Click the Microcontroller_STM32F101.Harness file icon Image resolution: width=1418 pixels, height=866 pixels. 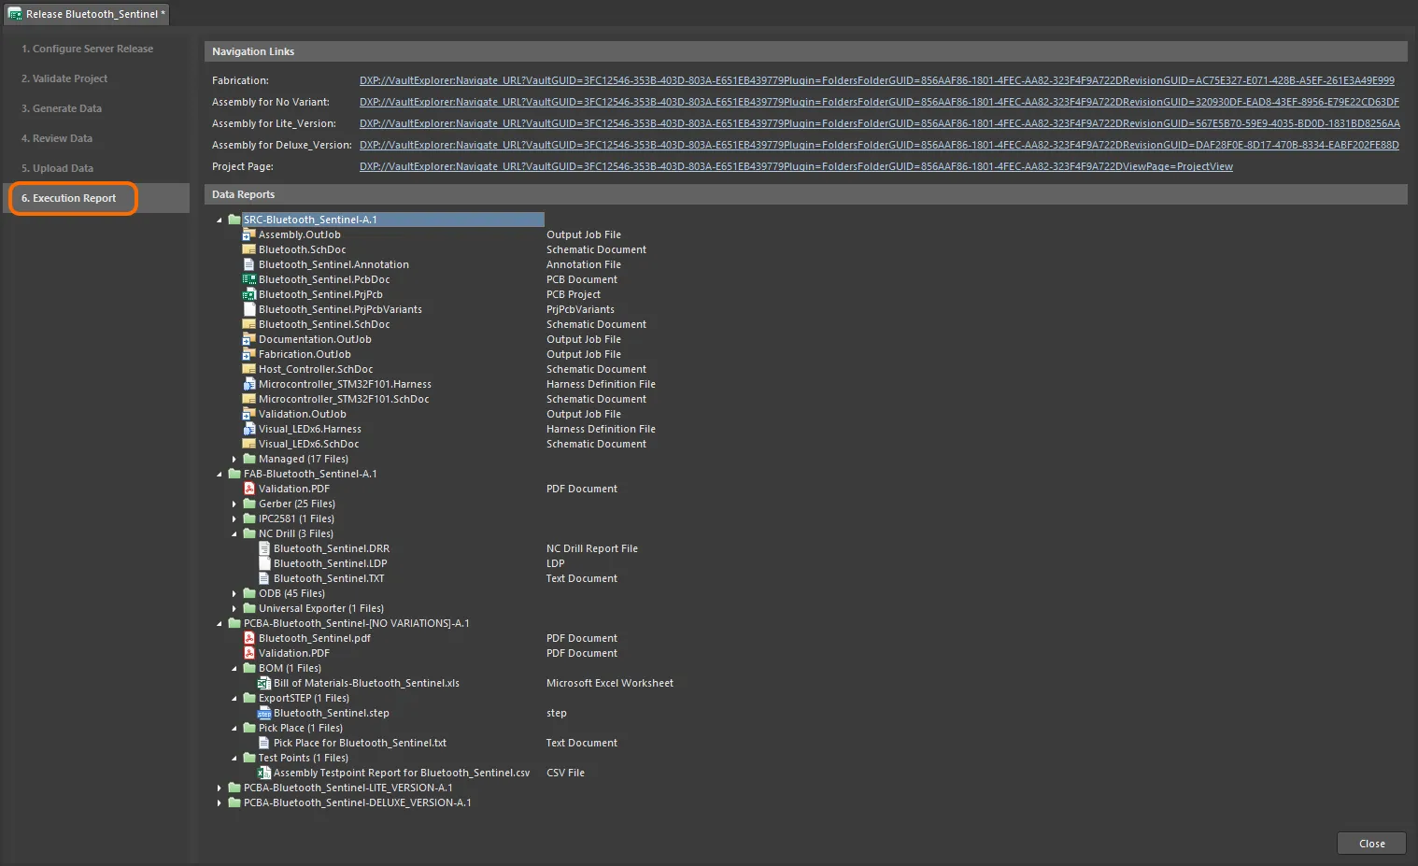coord(248,384)
